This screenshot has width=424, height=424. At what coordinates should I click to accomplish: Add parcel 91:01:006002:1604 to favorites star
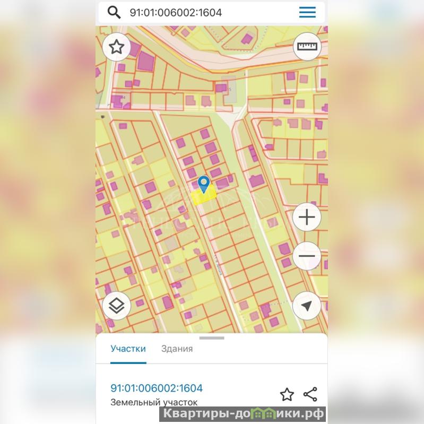click(287, 394)
